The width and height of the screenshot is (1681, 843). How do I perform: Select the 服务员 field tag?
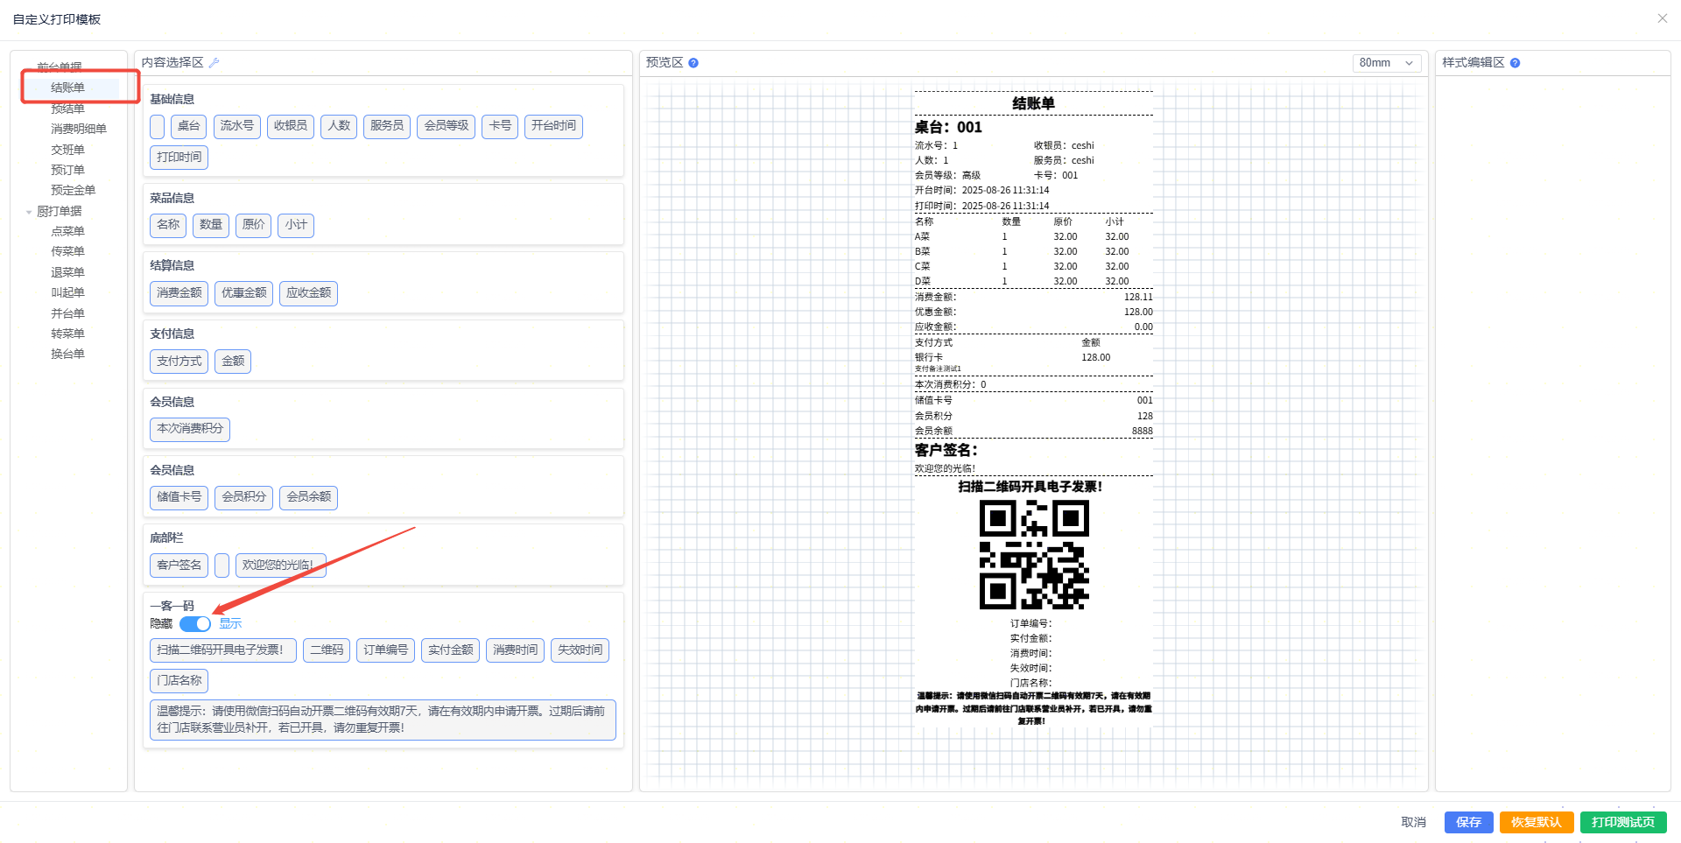387,126
